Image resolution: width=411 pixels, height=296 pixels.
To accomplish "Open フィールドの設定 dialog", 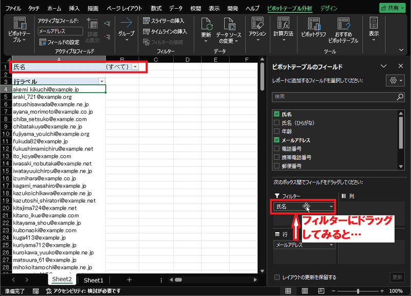I will pyautogui.click(x=60, y=42).
